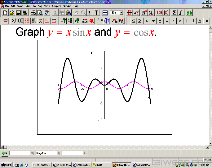The width and height of the screenshot is (212, 168).
Task: Open the Compute menu
Action: [x=56, y=6]
